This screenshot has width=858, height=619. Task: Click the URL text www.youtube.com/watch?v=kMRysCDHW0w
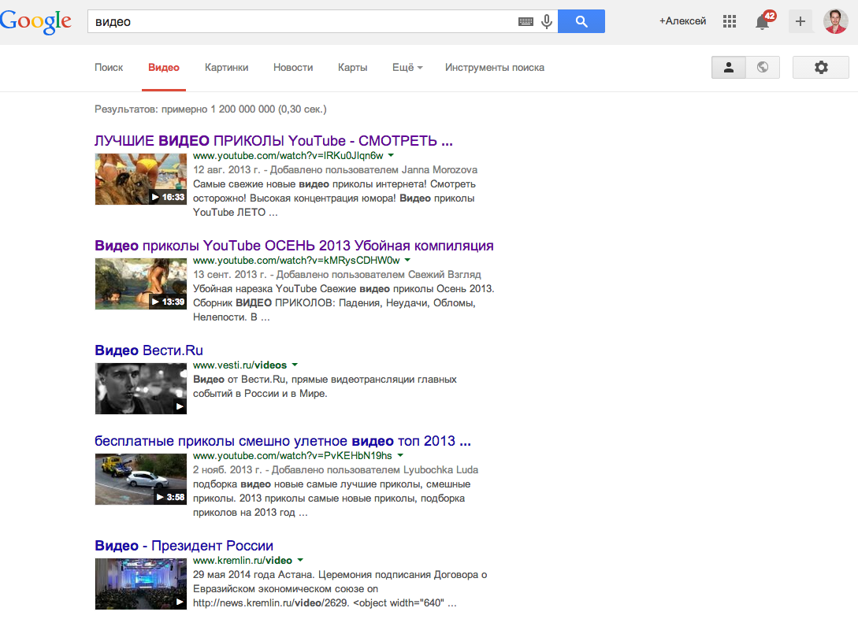296,261
